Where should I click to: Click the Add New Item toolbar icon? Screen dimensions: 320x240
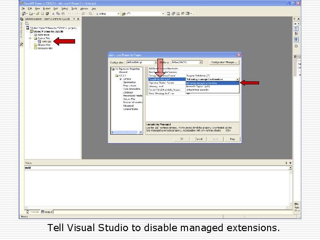coord(31,14)
